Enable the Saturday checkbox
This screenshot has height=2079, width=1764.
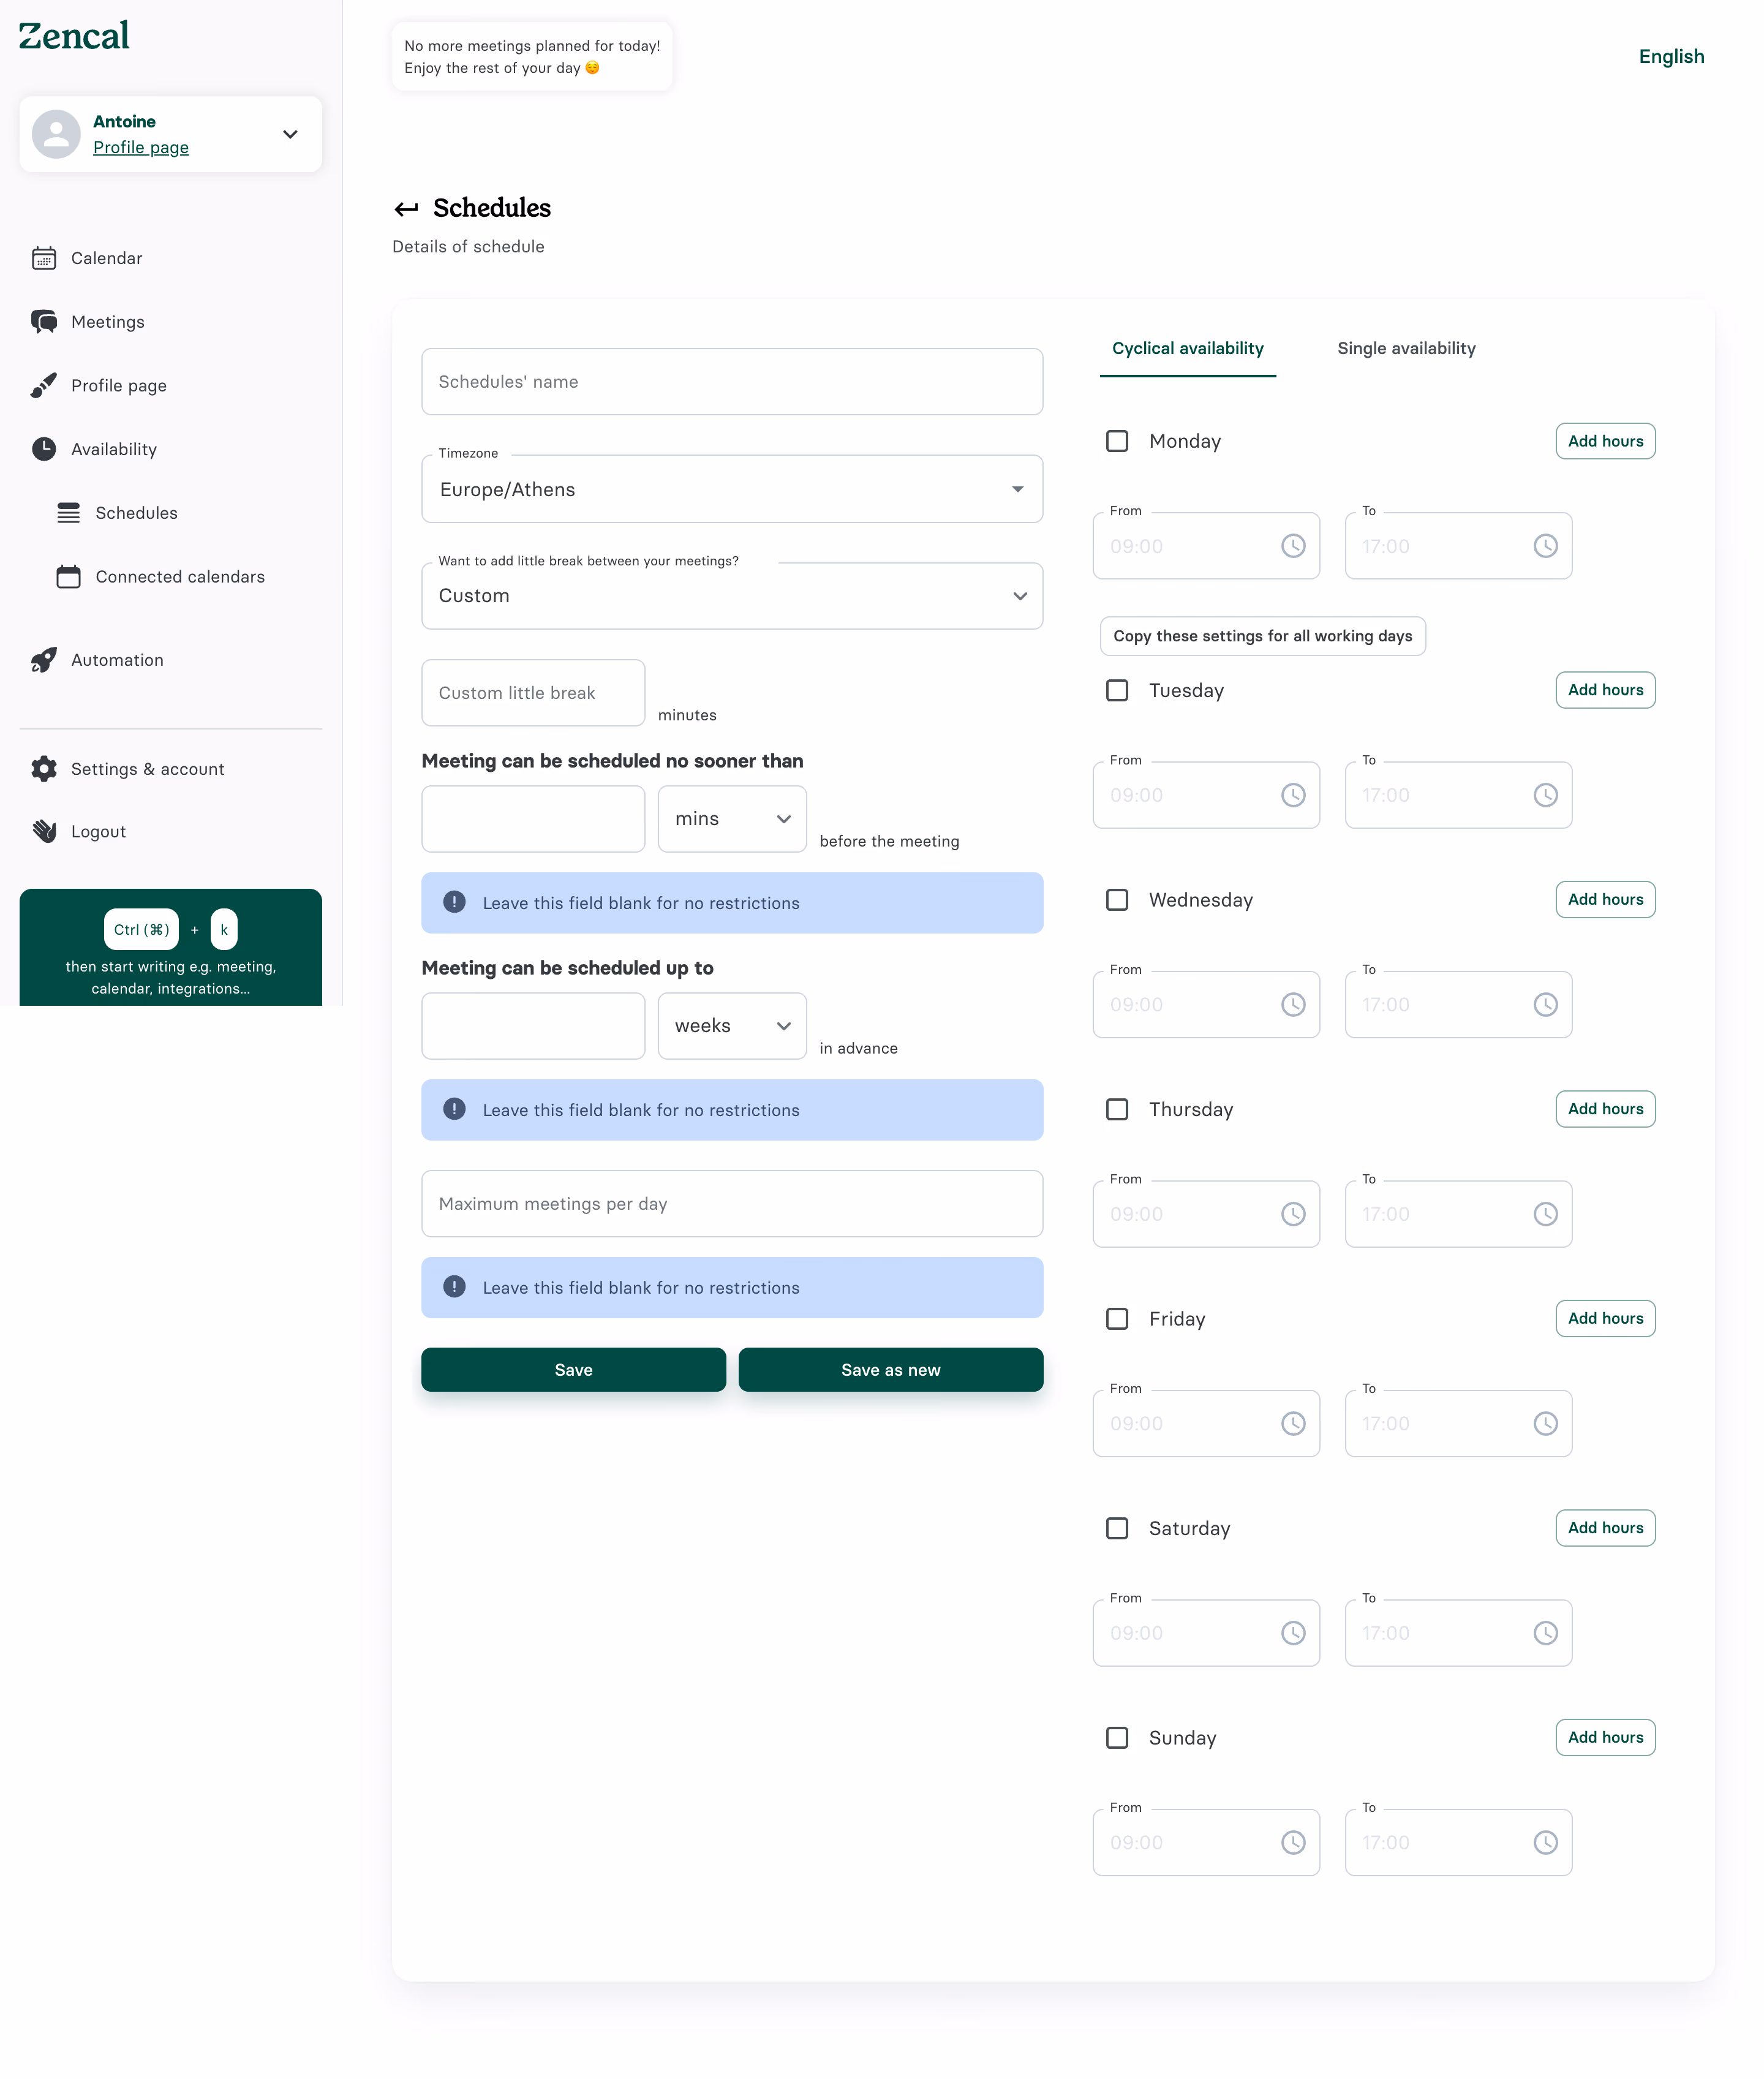1117,1529
